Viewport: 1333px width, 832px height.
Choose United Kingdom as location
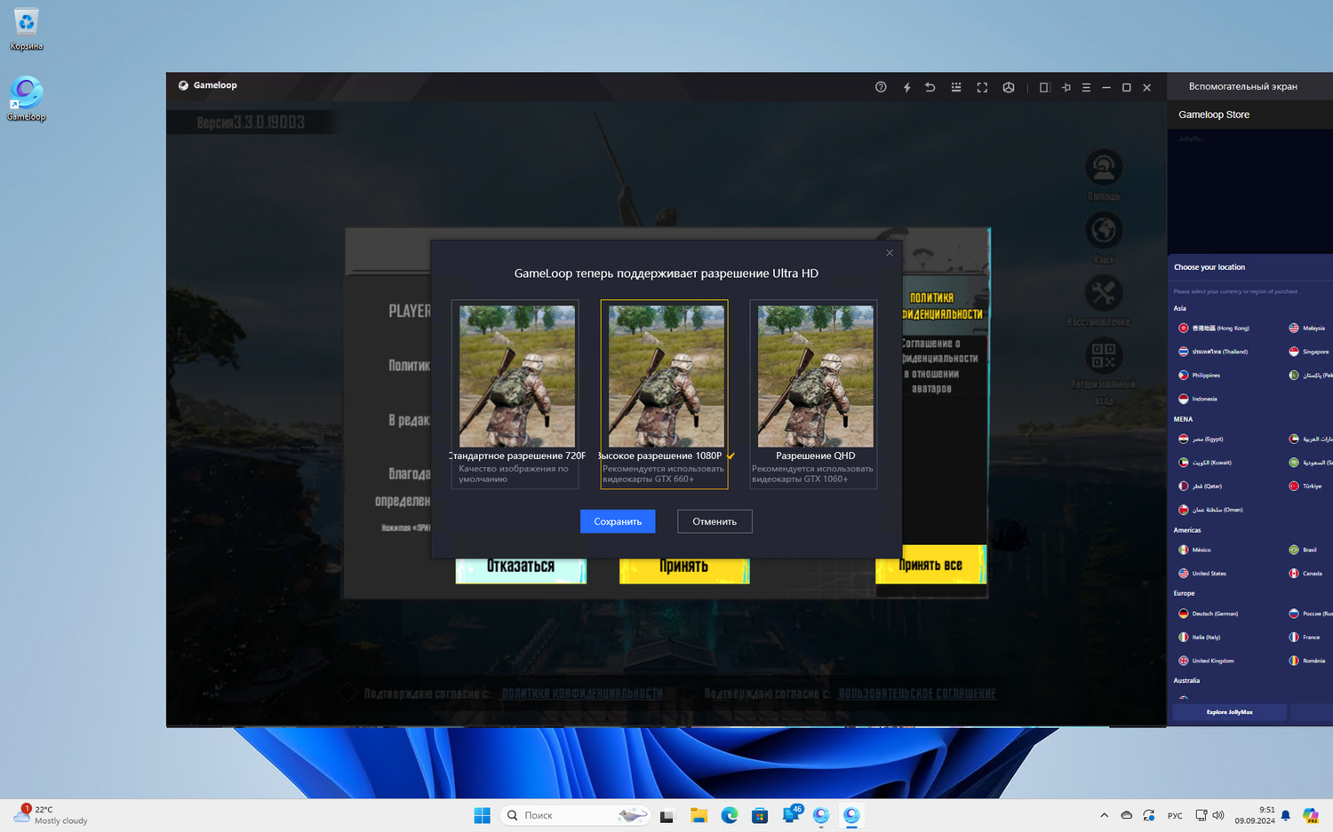coord(1206,662)
